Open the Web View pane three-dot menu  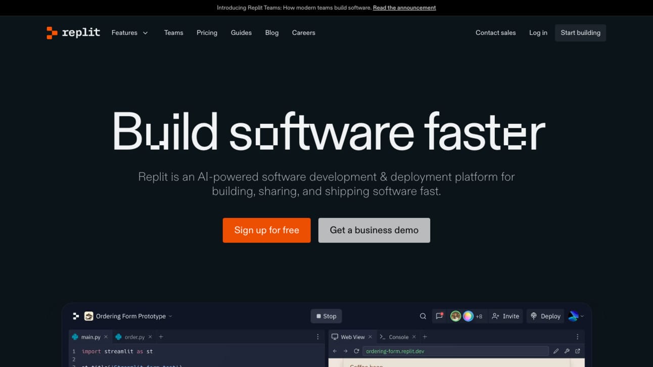coord(578,337)
